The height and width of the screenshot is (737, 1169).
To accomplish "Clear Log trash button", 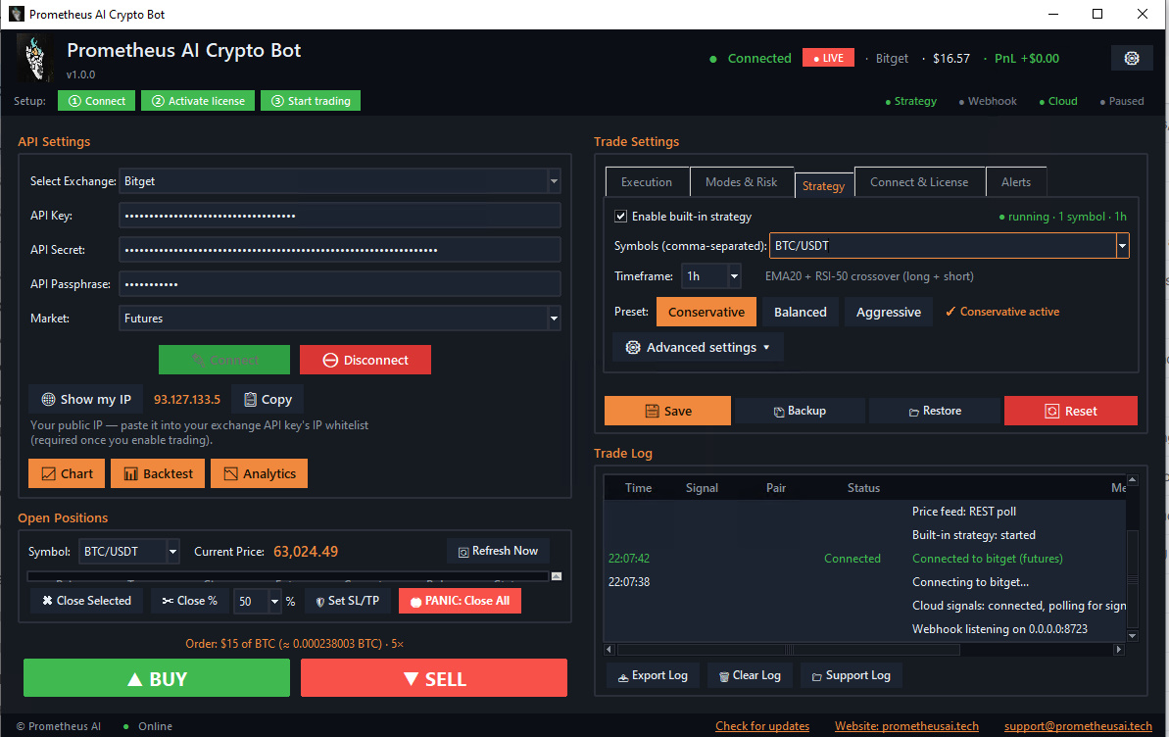I will [751, 676].
